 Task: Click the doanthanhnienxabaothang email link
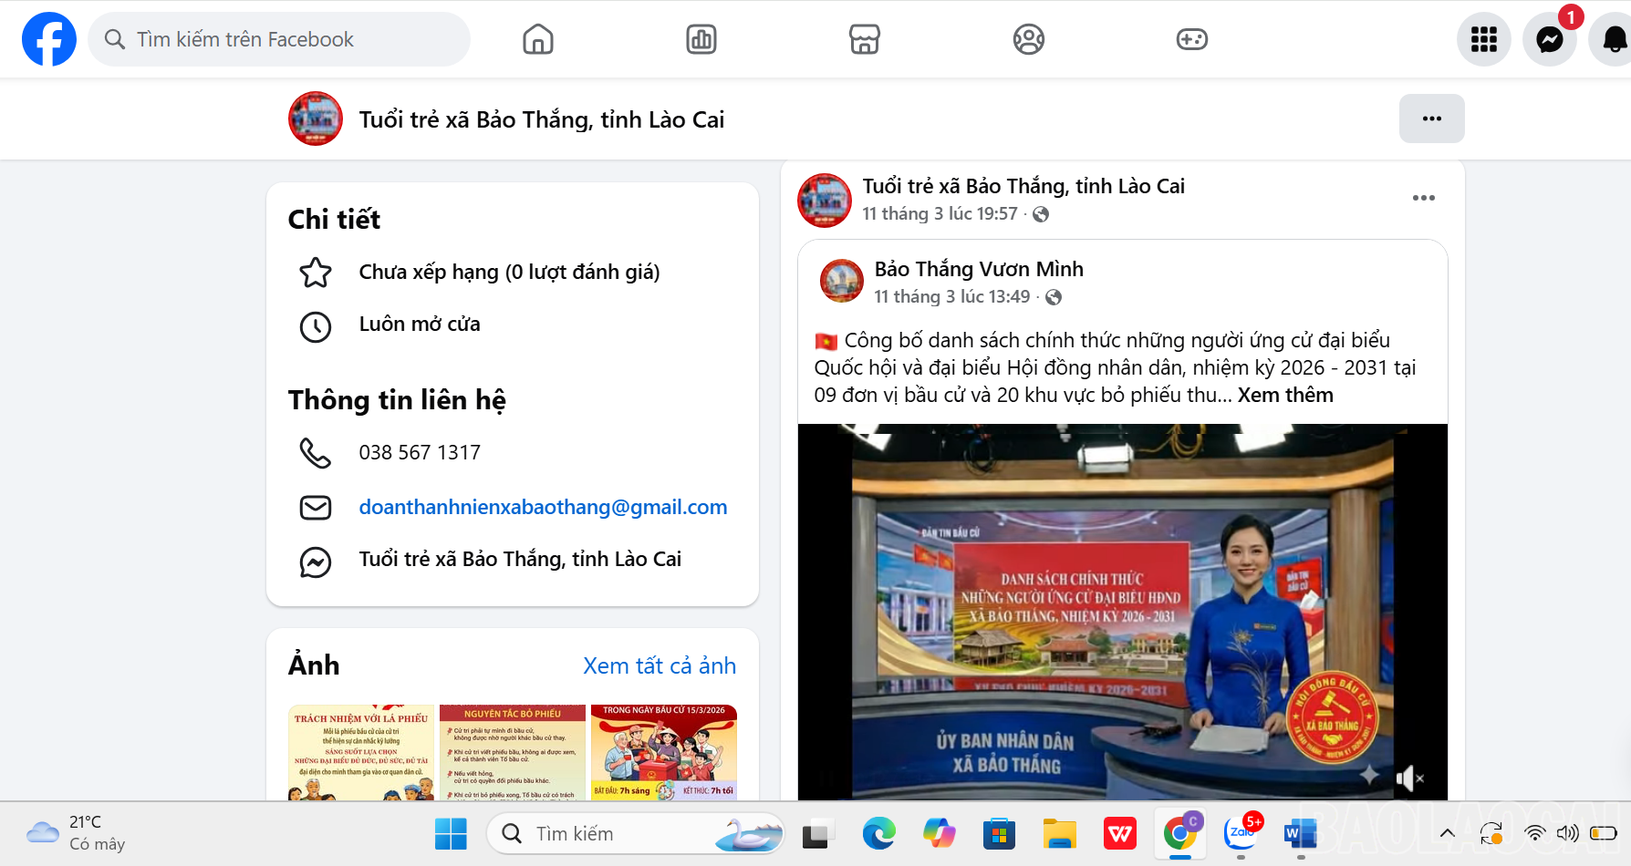click(543, 507)
